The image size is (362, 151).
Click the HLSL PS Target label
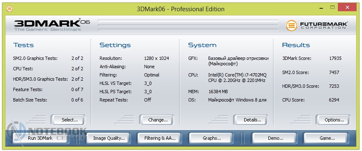(115, 92)
